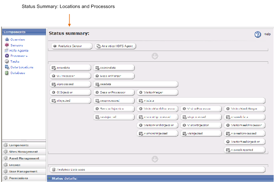
Task: Click the data icon of sesinjected
Action: [x=97, y=117]
